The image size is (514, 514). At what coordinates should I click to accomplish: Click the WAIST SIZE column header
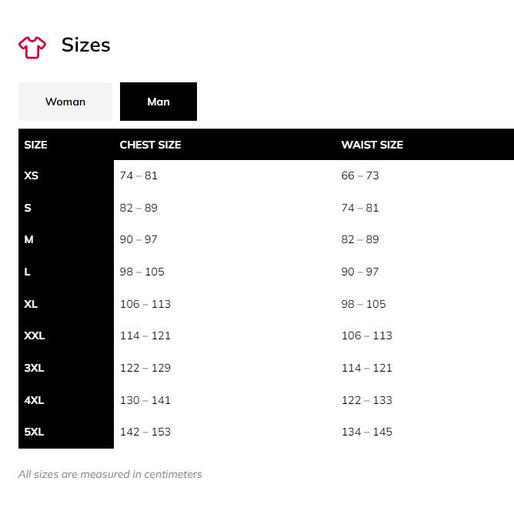[372, 145]
